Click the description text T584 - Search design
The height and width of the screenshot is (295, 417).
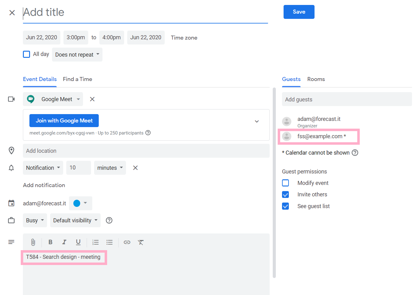tap(63, 257)
